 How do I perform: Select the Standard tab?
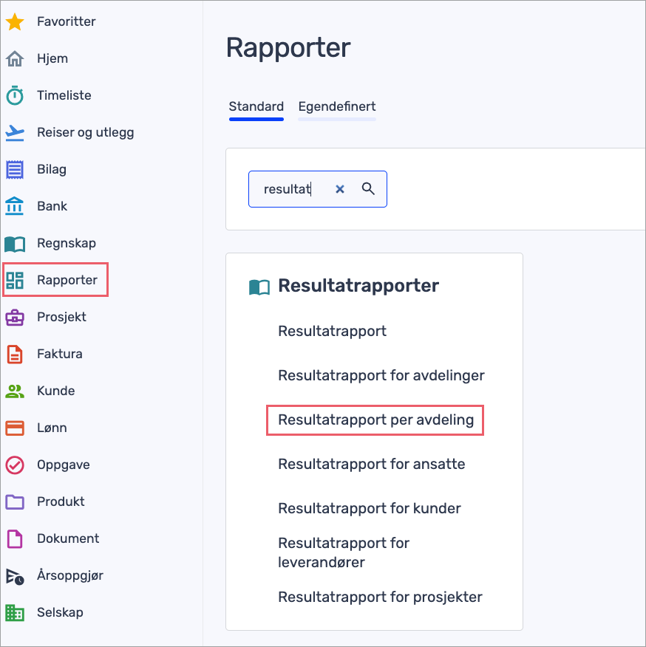point(256,106)
